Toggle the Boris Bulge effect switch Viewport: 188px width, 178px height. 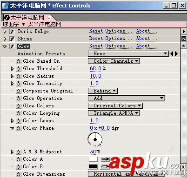pyautogui.click(x=12, y=32)
